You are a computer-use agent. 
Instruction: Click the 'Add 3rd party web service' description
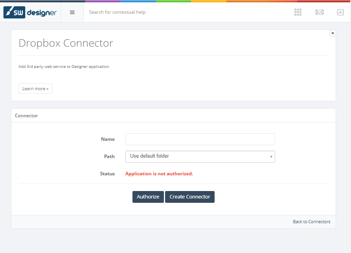(x=64, y=67)
